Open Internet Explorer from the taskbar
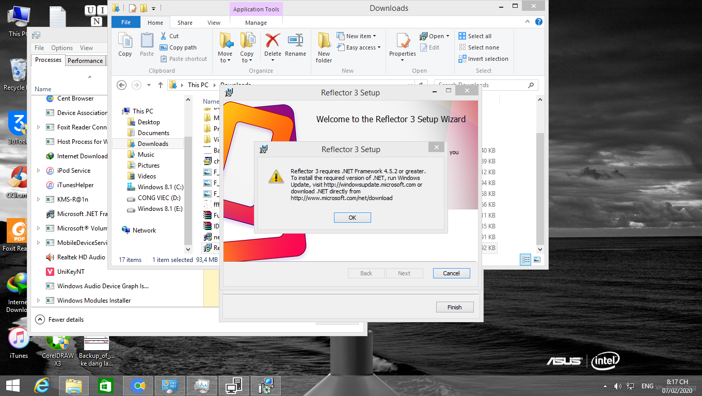Screen dimensions: 702x396 pos(42,386)
